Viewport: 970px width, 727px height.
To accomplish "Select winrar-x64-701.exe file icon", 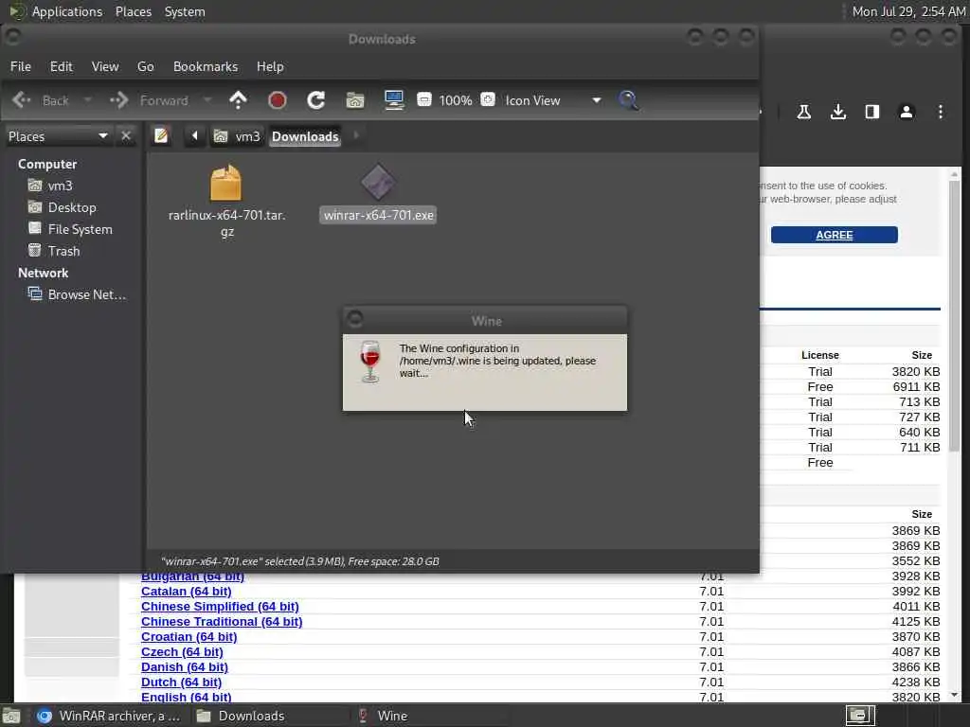I will 378,183.
